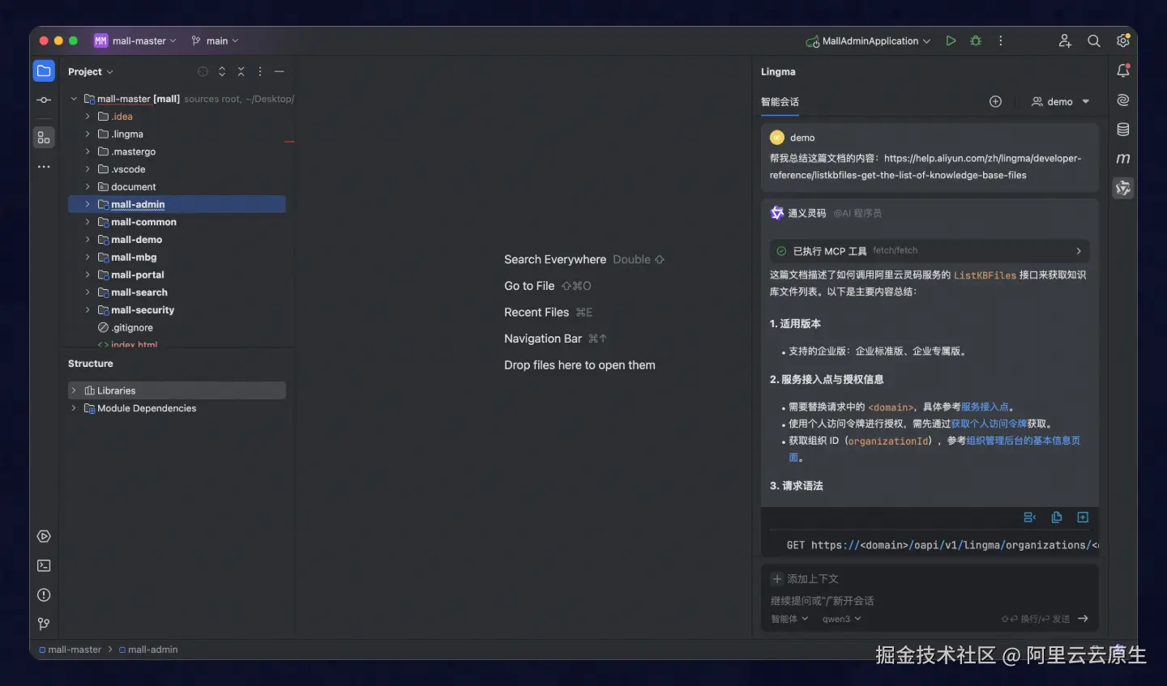This screenshot has height=686, width=1167.
Task: Expand the mall-admin module
Action: coord(88,204)
